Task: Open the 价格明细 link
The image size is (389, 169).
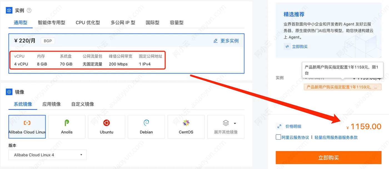Action: tap(293, 126)
